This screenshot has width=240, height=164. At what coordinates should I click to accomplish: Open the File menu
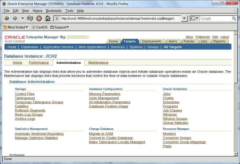tap(6, 11)
